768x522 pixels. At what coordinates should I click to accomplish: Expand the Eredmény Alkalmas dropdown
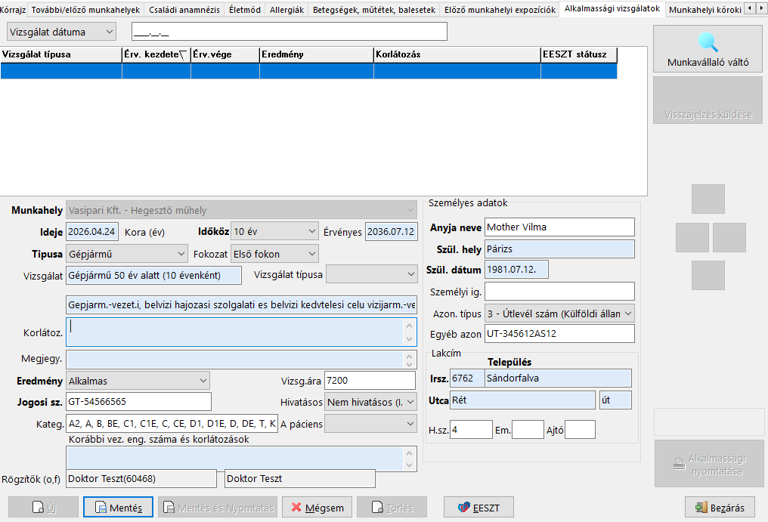138,380
